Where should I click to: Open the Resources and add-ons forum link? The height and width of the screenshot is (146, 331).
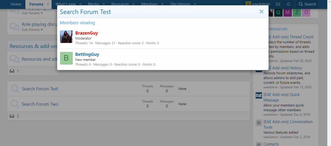[x=40, y=59]
